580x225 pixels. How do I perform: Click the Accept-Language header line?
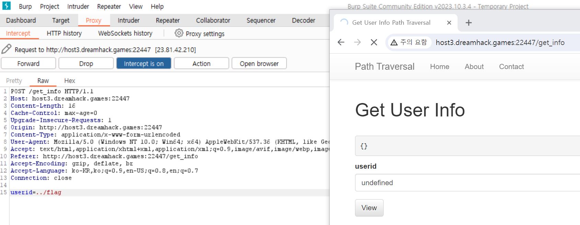click(104, 171)
